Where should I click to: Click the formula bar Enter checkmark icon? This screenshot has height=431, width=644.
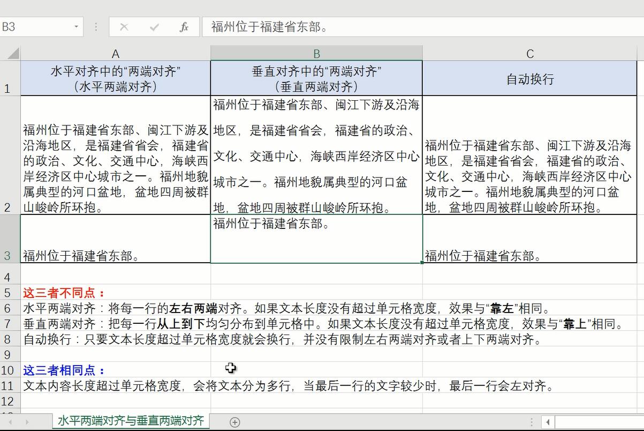pos(155,27)
